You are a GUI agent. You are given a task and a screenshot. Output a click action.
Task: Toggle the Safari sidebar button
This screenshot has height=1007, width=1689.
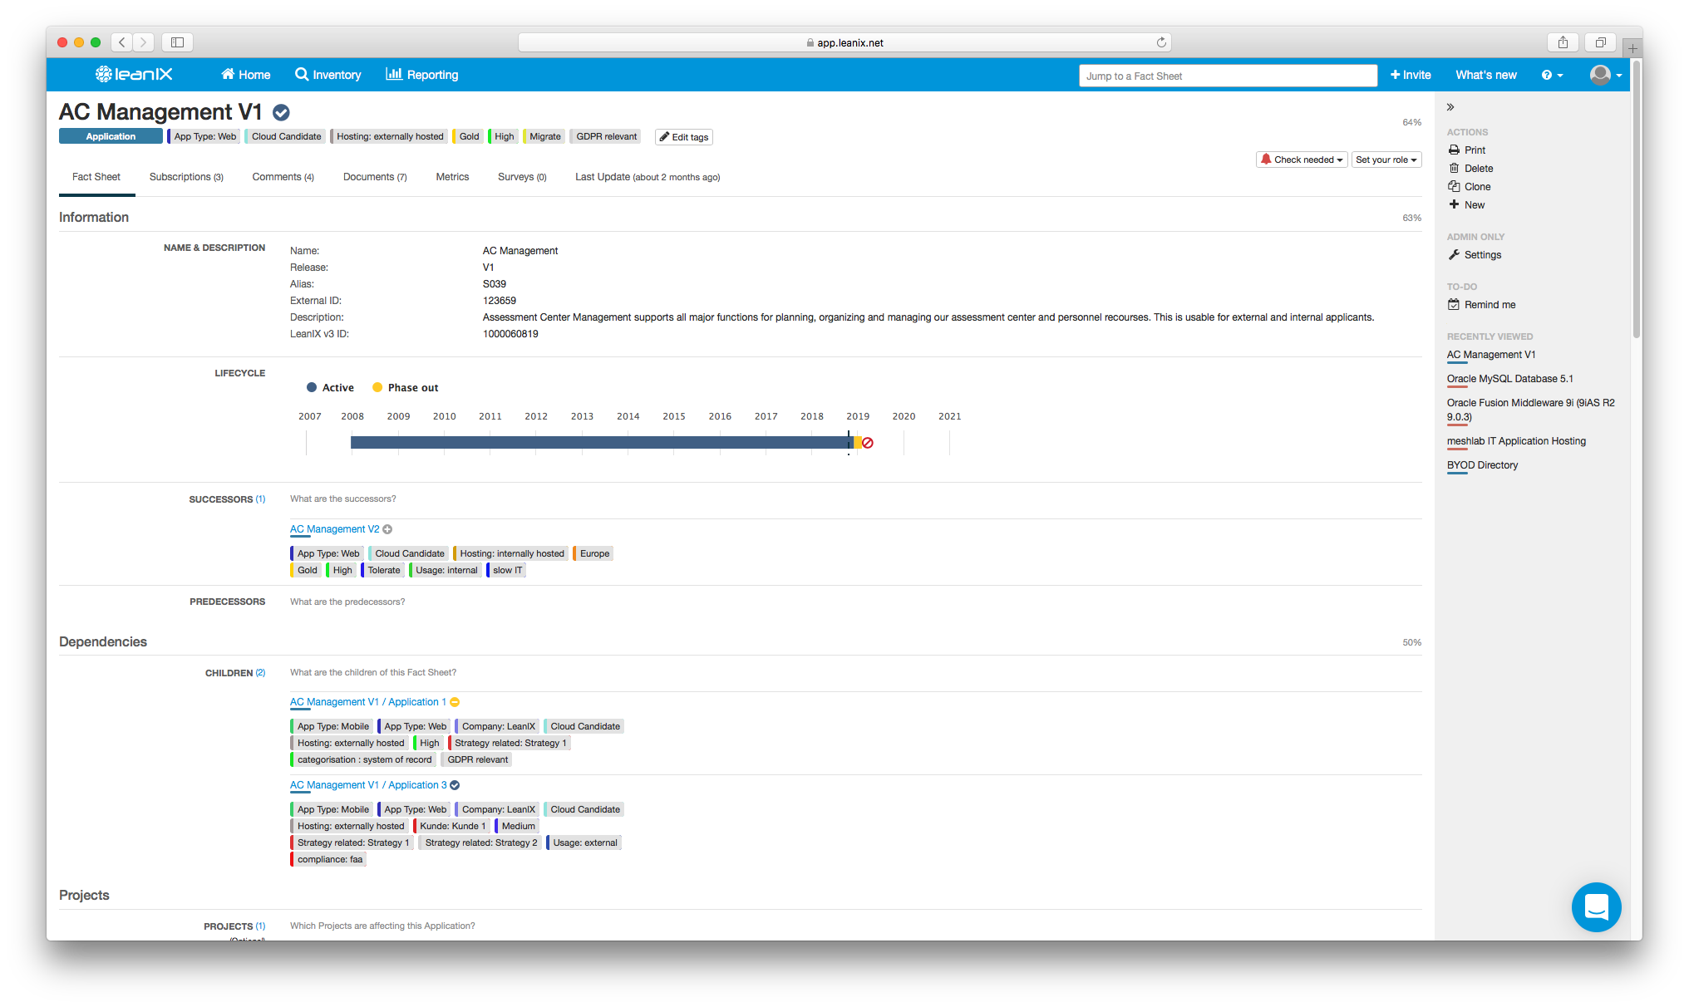[x=177, y=42]
